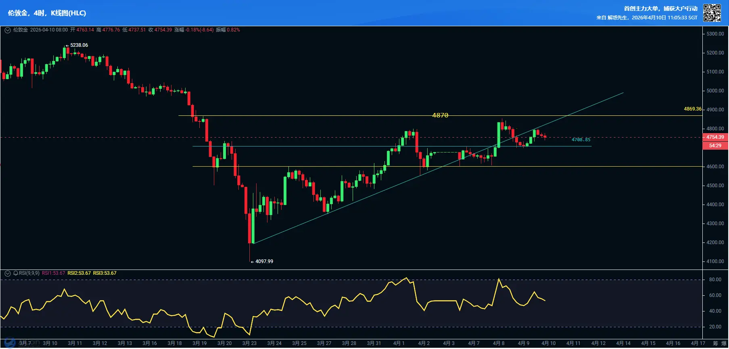The width and height of the screenshot is (729, 349).
Task: Click the 4月 10 date axis label
Action: tap(548, 343)
